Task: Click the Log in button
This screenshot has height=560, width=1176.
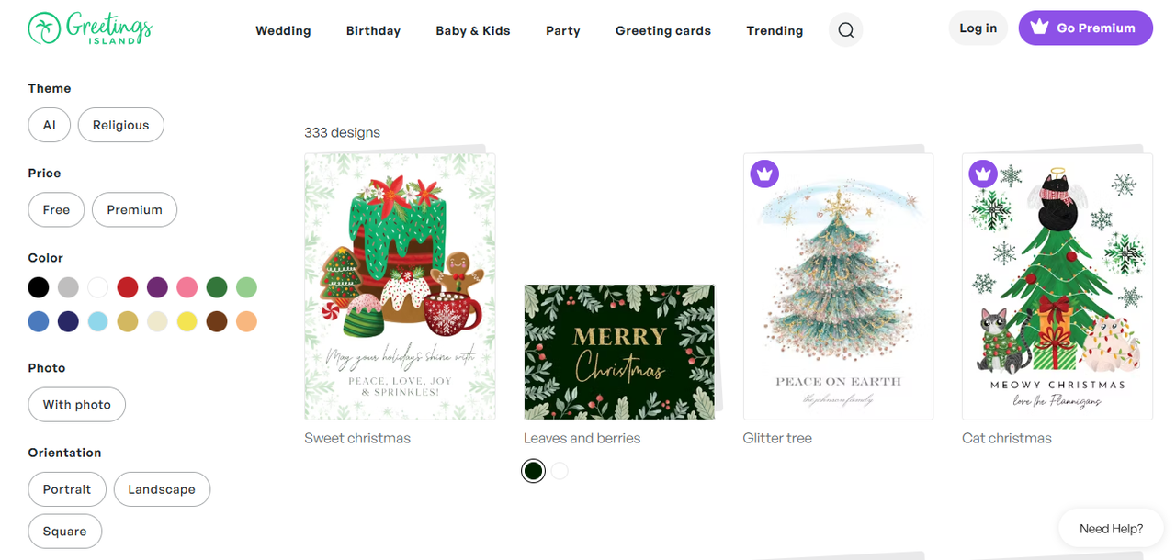Action: click(x=978, y=28)
